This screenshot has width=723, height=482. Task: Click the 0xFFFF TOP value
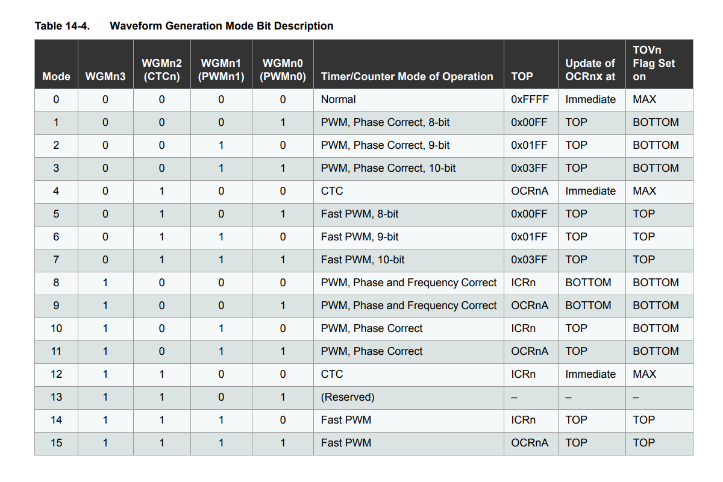point(530,99)
